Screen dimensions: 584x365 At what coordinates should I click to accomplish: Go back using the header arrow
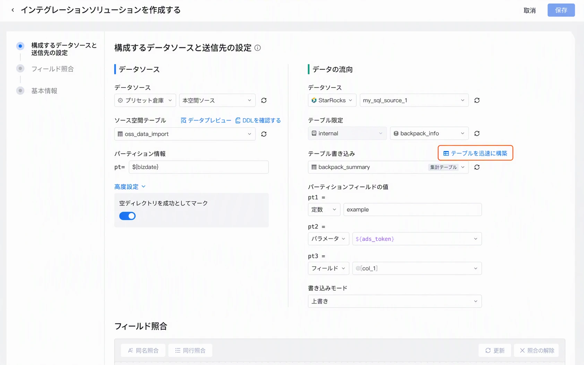13,10
